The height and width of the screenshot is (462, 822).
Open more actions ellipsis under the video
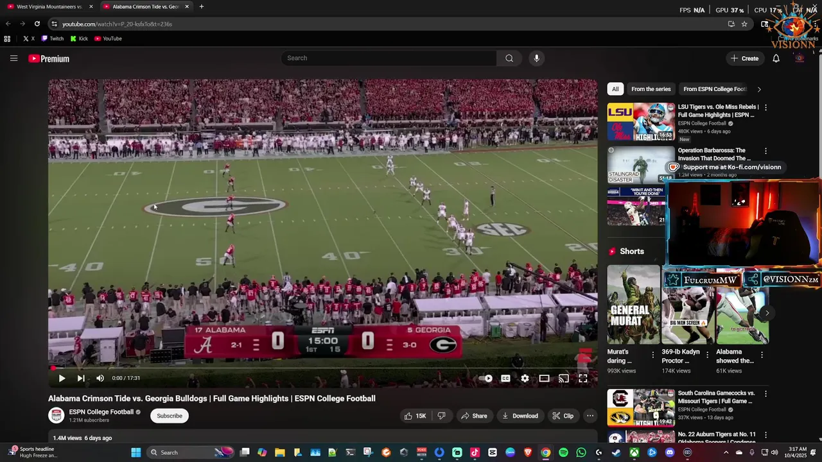(590, 416)
